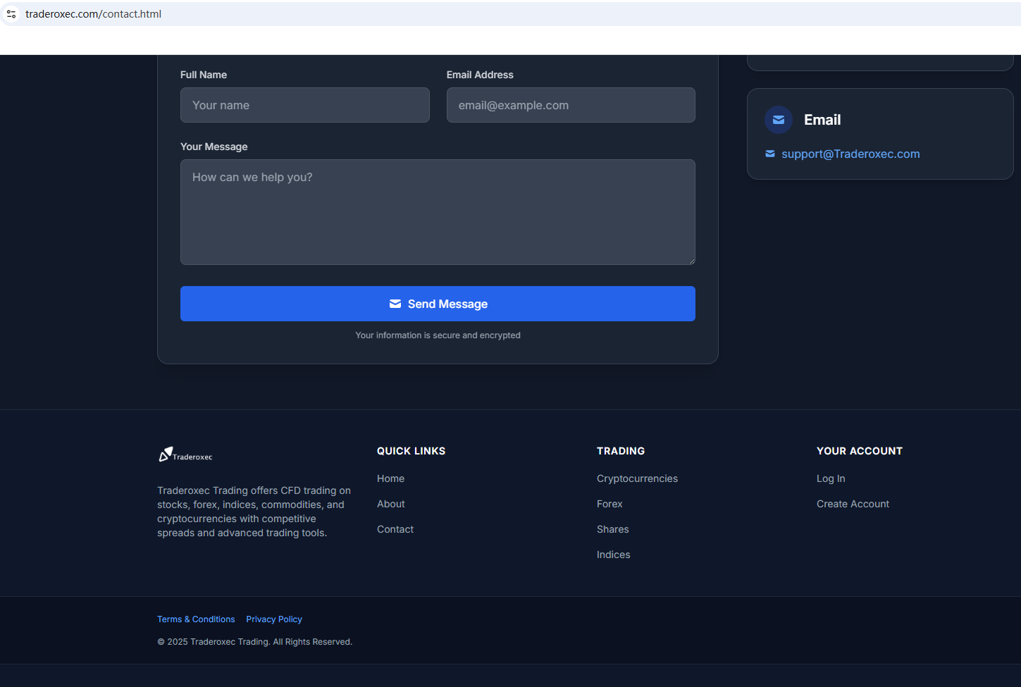
Task: Focus the Full Name input field
Action: (304, 105)
